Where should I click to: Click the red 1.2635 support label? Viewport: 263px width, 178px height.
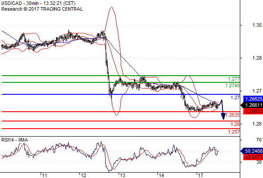click(233, 115)
